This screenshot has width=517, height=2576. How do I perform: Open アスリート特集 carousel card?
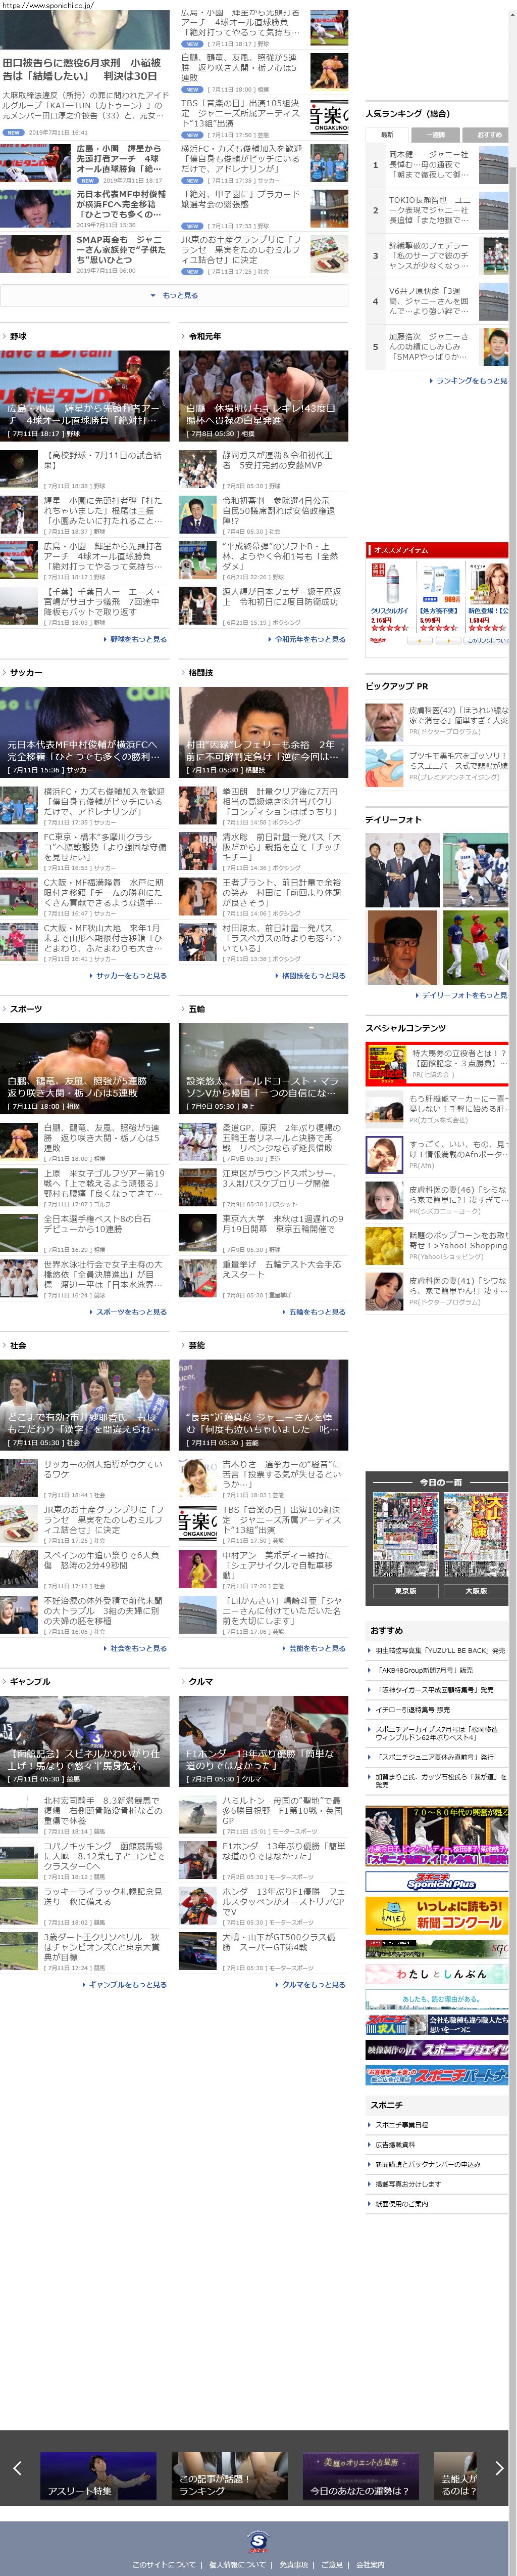(98, 2475)
